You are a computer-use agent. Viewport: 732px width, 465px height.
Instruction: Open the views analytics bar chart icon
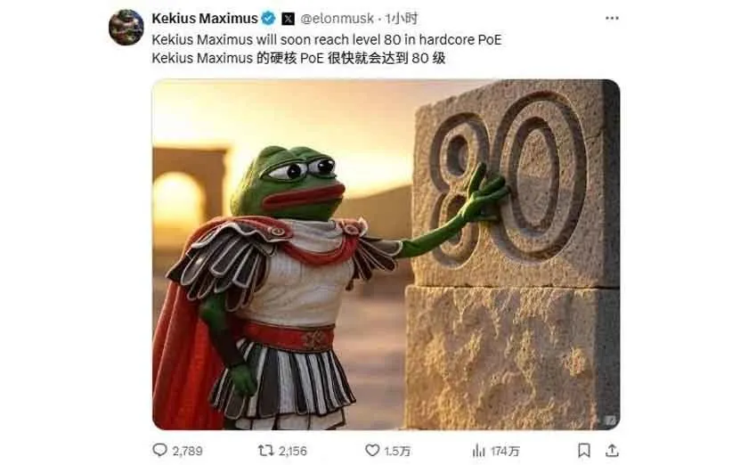point(478,451)
